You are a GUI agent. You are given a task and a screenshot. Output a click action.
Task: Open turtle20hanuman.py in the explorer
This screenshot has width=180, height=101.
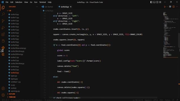pyautogui.click(x=18, y=48)
